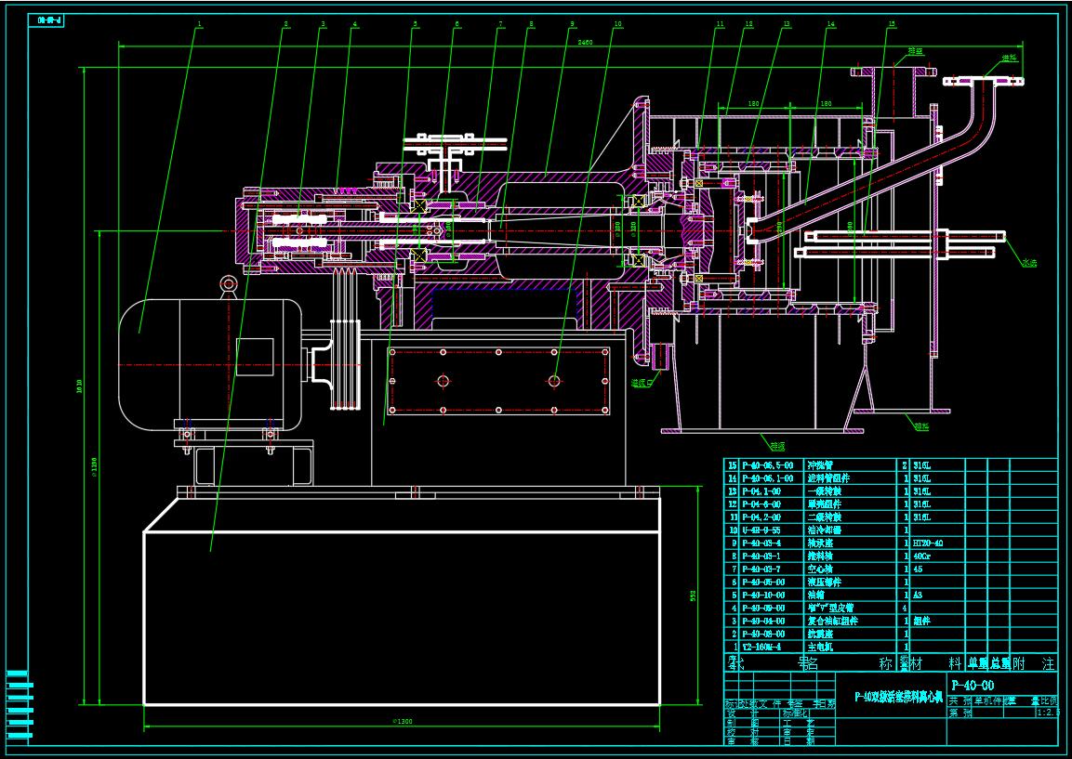Select part number P-40-10-00 in parts list
The height and width of the screenshot is (759, 1072).
click(x=763, y=595)
